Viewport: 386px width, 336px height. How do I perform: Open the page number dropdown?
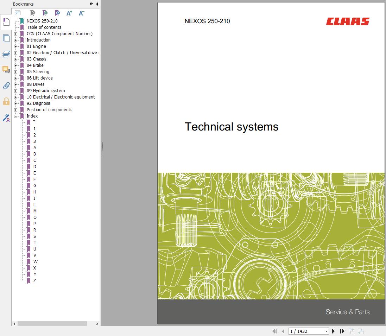326,331
